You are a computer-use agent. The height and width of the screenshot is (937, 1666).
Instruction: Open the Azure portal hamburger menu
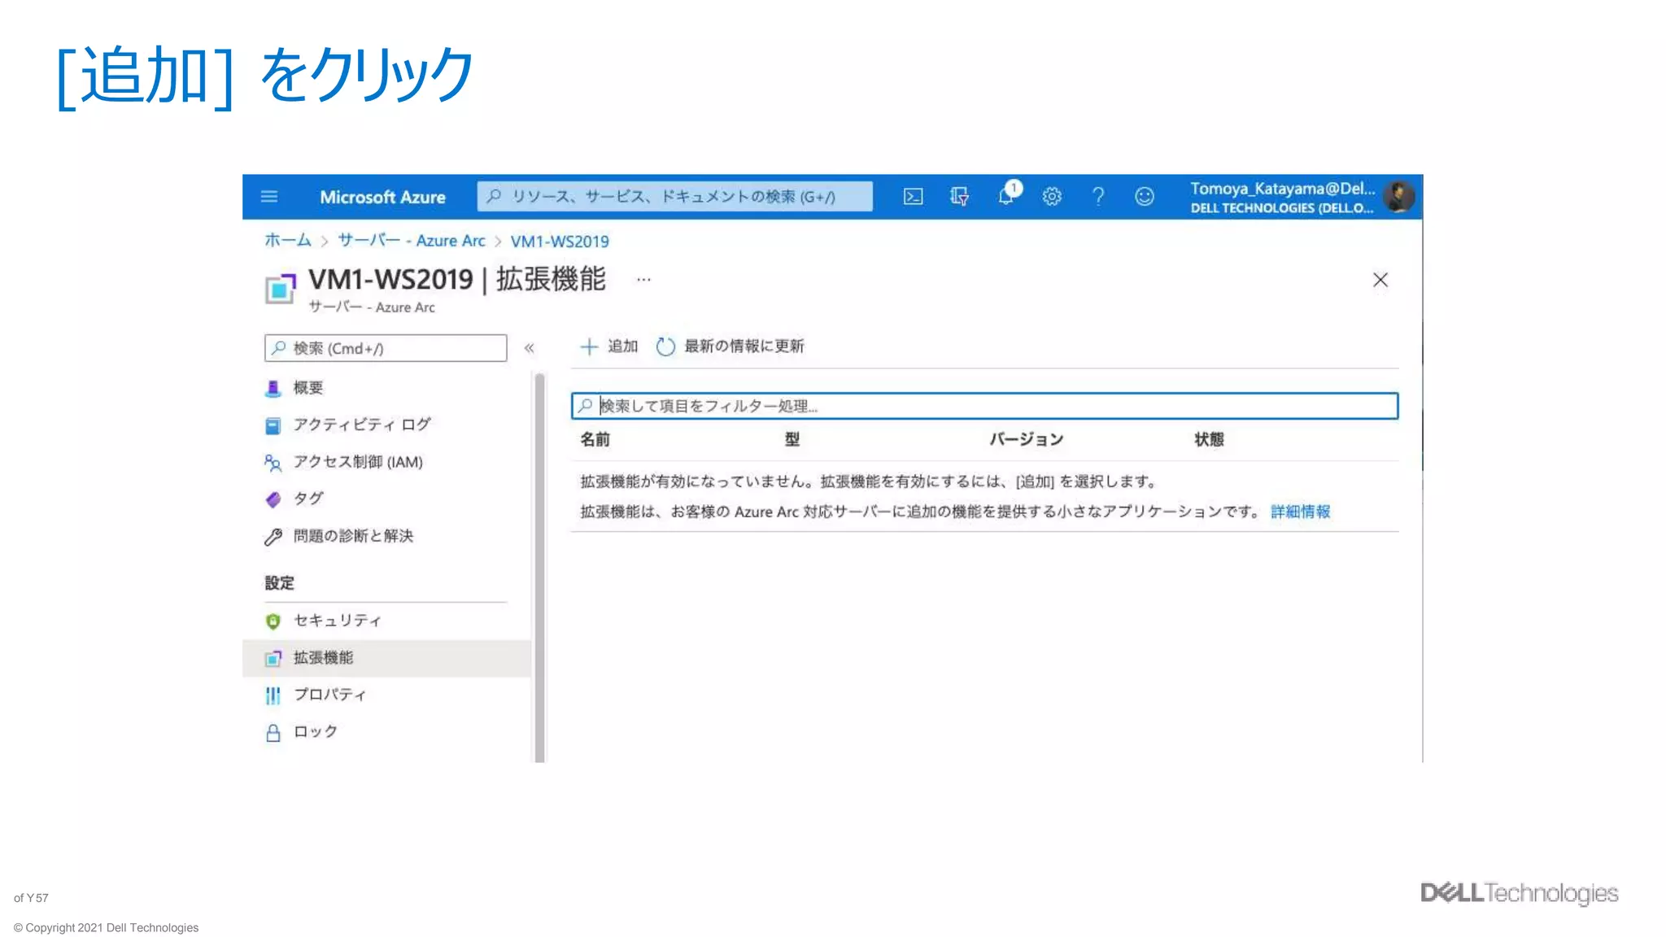pos(269,197)
